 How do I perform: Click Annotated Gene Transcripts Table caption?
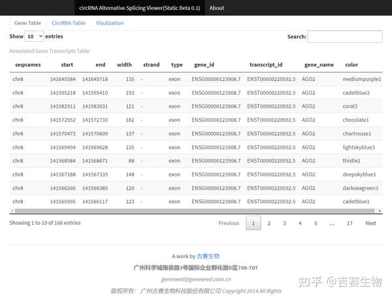pyautogui.click(x=50, y=51)
